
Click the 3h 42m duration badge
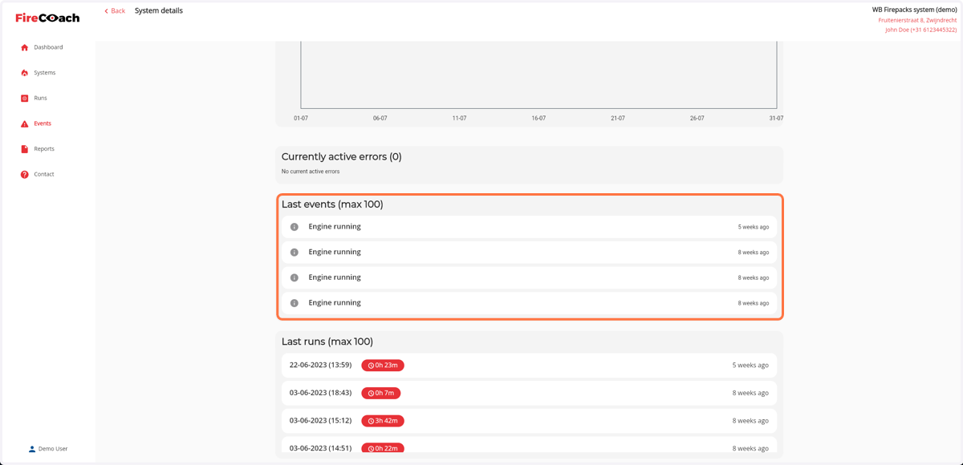(x=383, y=421)
